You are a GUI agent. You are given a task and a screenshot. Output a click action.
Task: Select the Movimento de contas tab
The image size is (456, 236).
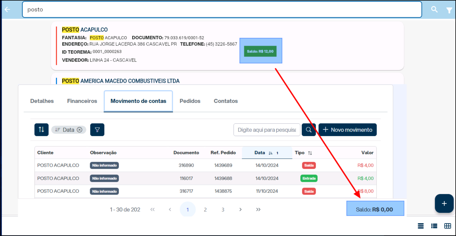point(138,101)
